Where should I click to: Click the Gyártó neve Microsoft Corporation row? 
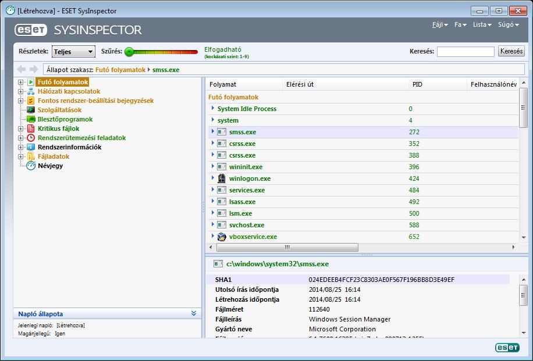pyautogui.click(x=358, y=329)
